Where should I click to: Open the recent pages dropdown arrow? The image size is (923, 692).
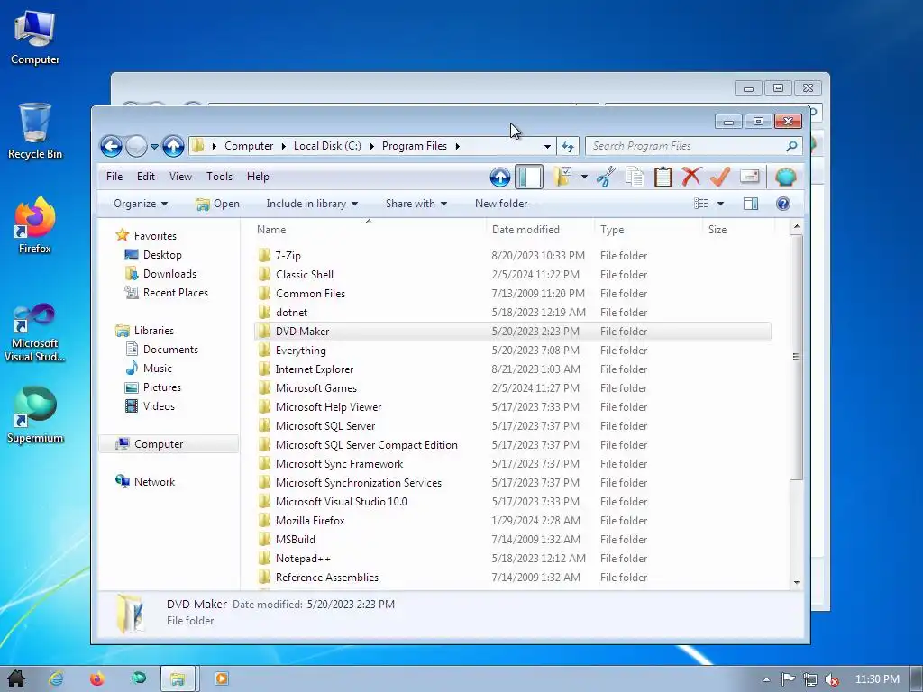tap(154, 147)
